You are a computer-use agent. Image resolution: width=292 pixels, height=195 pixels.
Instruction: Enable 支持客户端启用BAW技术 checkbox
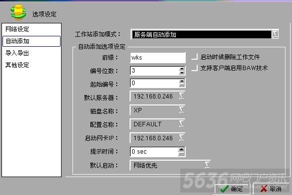(x=195, y=68)
